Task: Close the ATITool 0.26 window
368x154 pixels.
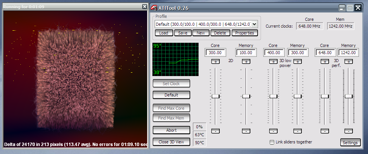Action: (x=358, y=8)
